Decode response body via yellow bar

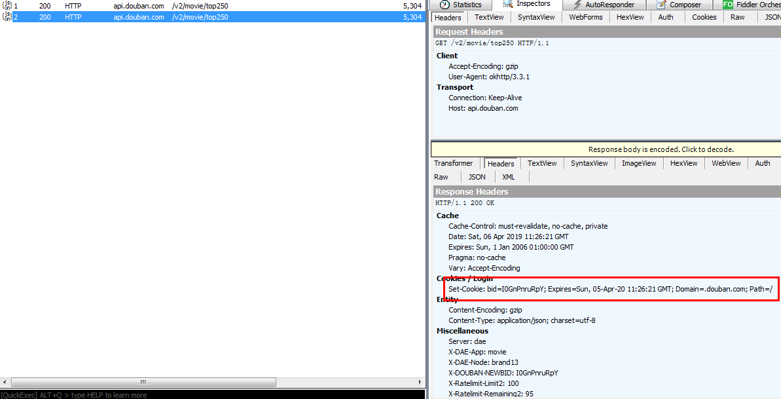coord(606,149)
